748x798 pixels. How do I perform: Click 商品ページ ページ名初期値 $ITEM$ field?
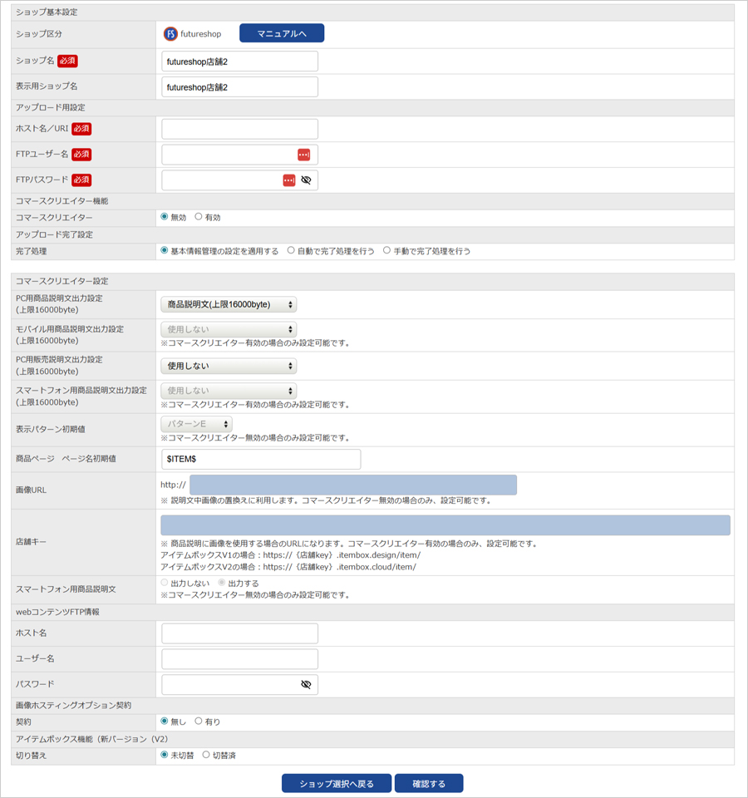[261, 459]
